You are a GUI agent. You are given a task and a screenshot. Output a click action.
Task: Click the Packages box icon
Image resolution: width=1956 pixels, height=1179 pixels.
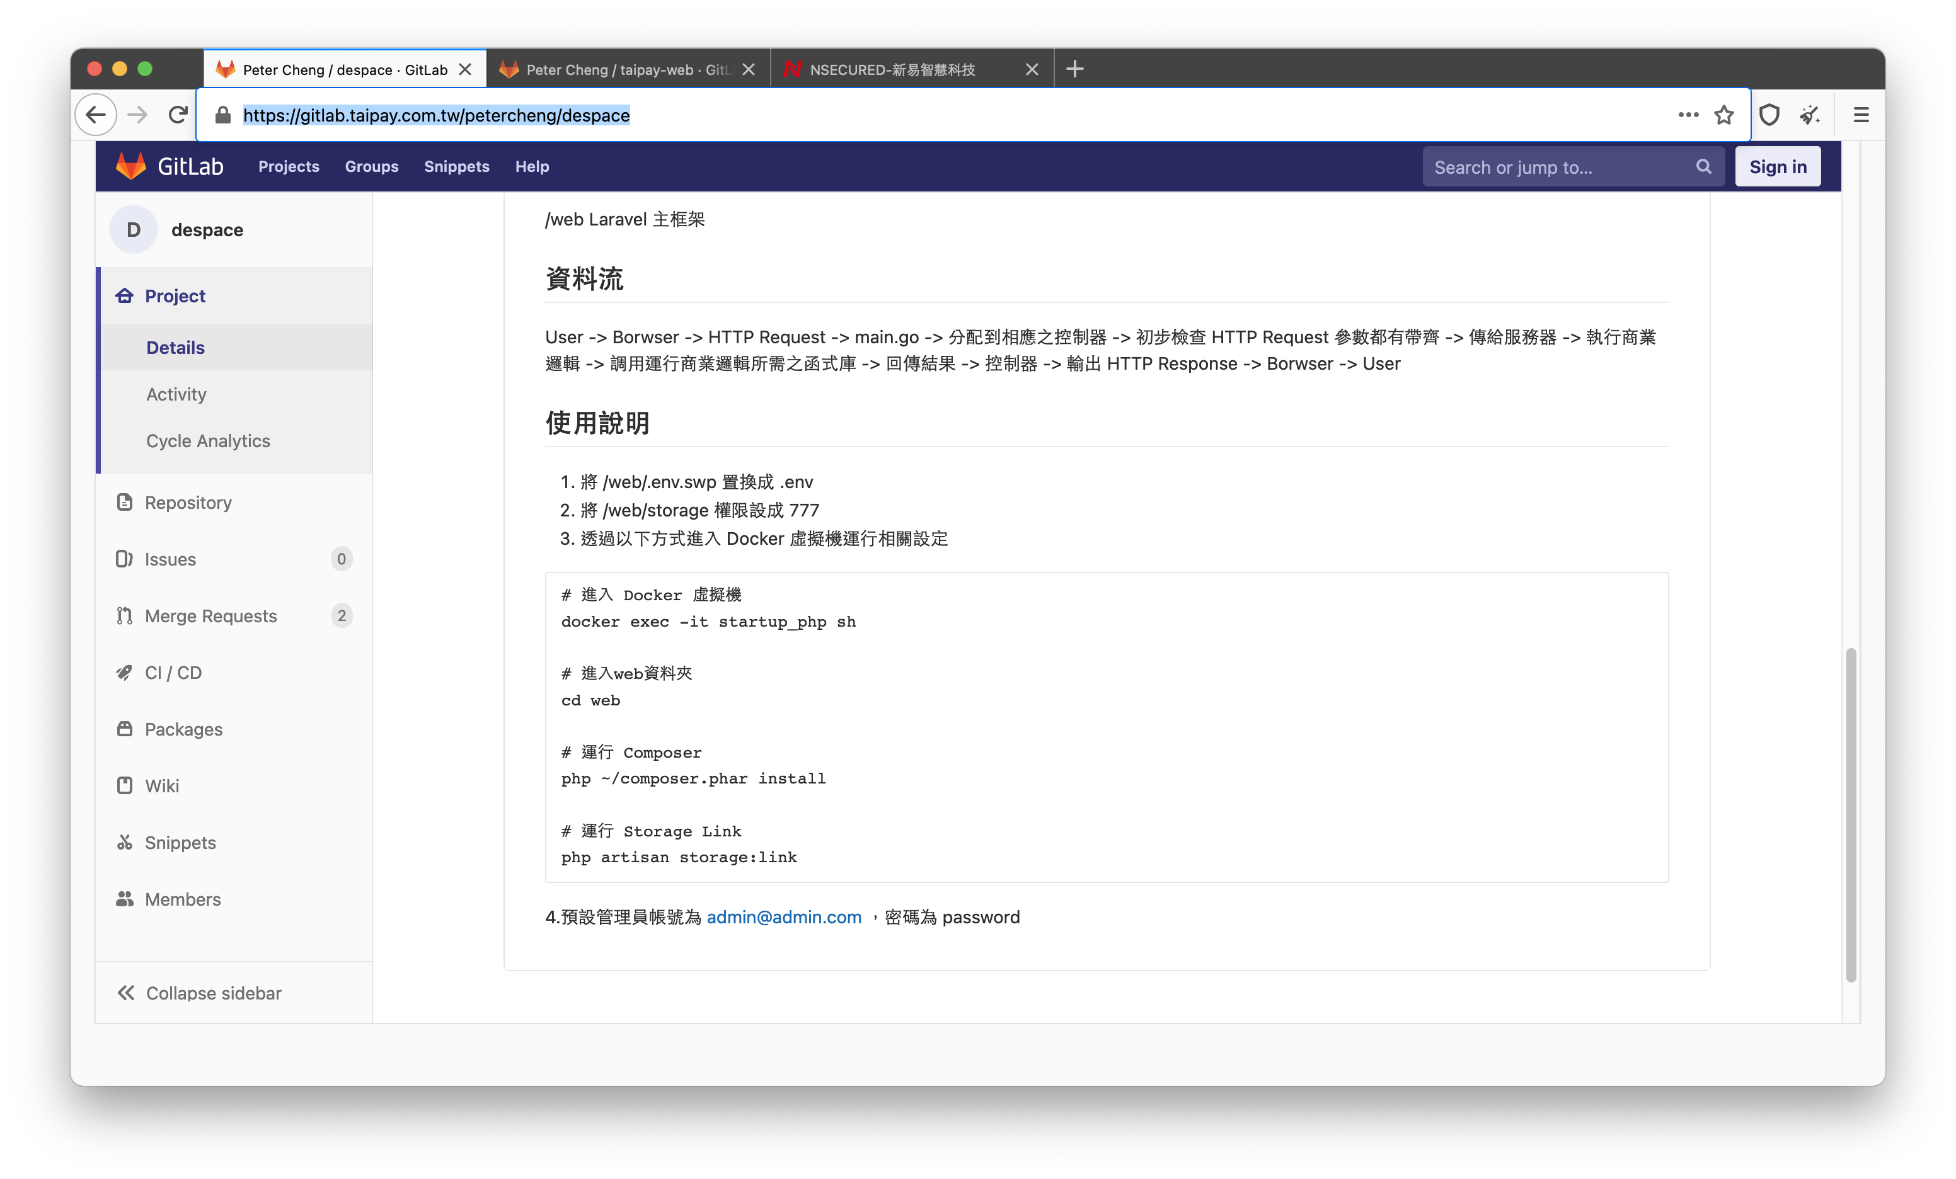click(x=125, y=728)
